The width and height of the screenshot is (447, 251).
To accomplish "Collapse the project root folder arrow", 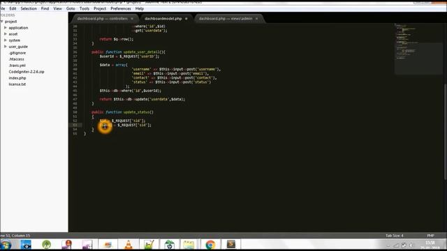I will tap(1, 22).
